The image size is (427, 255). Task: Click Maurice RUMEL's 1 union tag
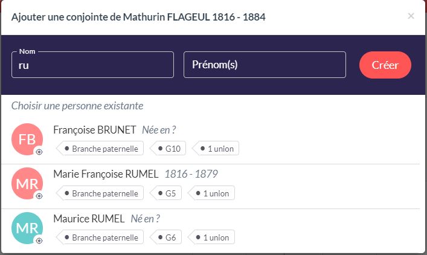coord(211,237)
